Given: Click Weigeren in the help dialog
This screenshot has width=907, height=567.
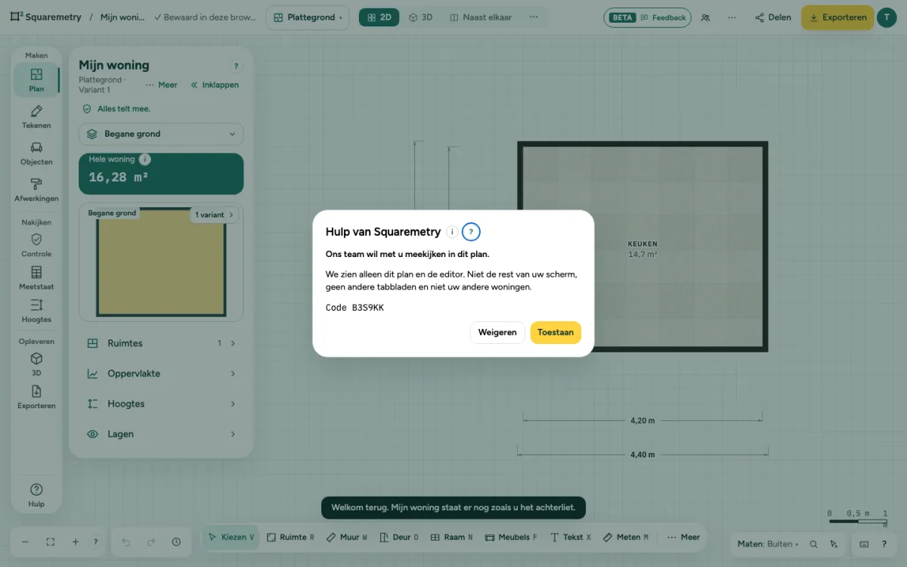Looking at the screenshot, I should 497,333.
